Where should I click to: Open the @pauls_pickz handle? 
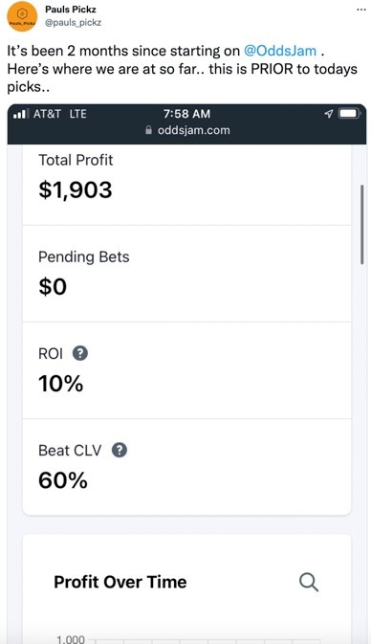(73, 23)
